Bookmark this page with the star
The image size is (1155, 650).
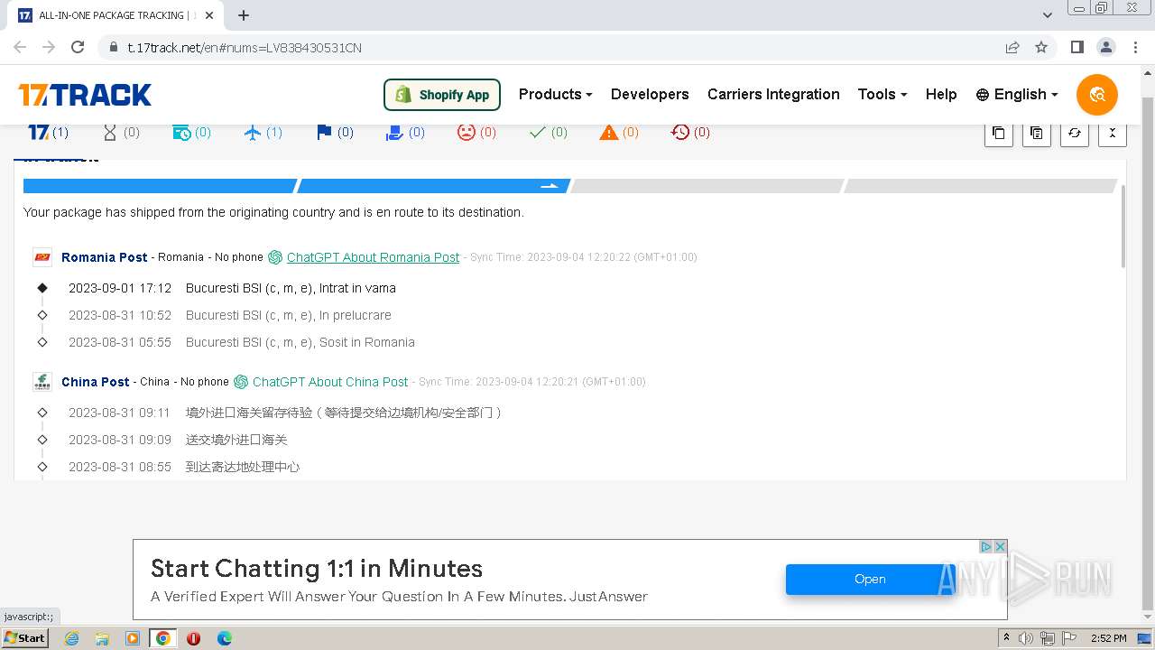(x=1041, y=48)
